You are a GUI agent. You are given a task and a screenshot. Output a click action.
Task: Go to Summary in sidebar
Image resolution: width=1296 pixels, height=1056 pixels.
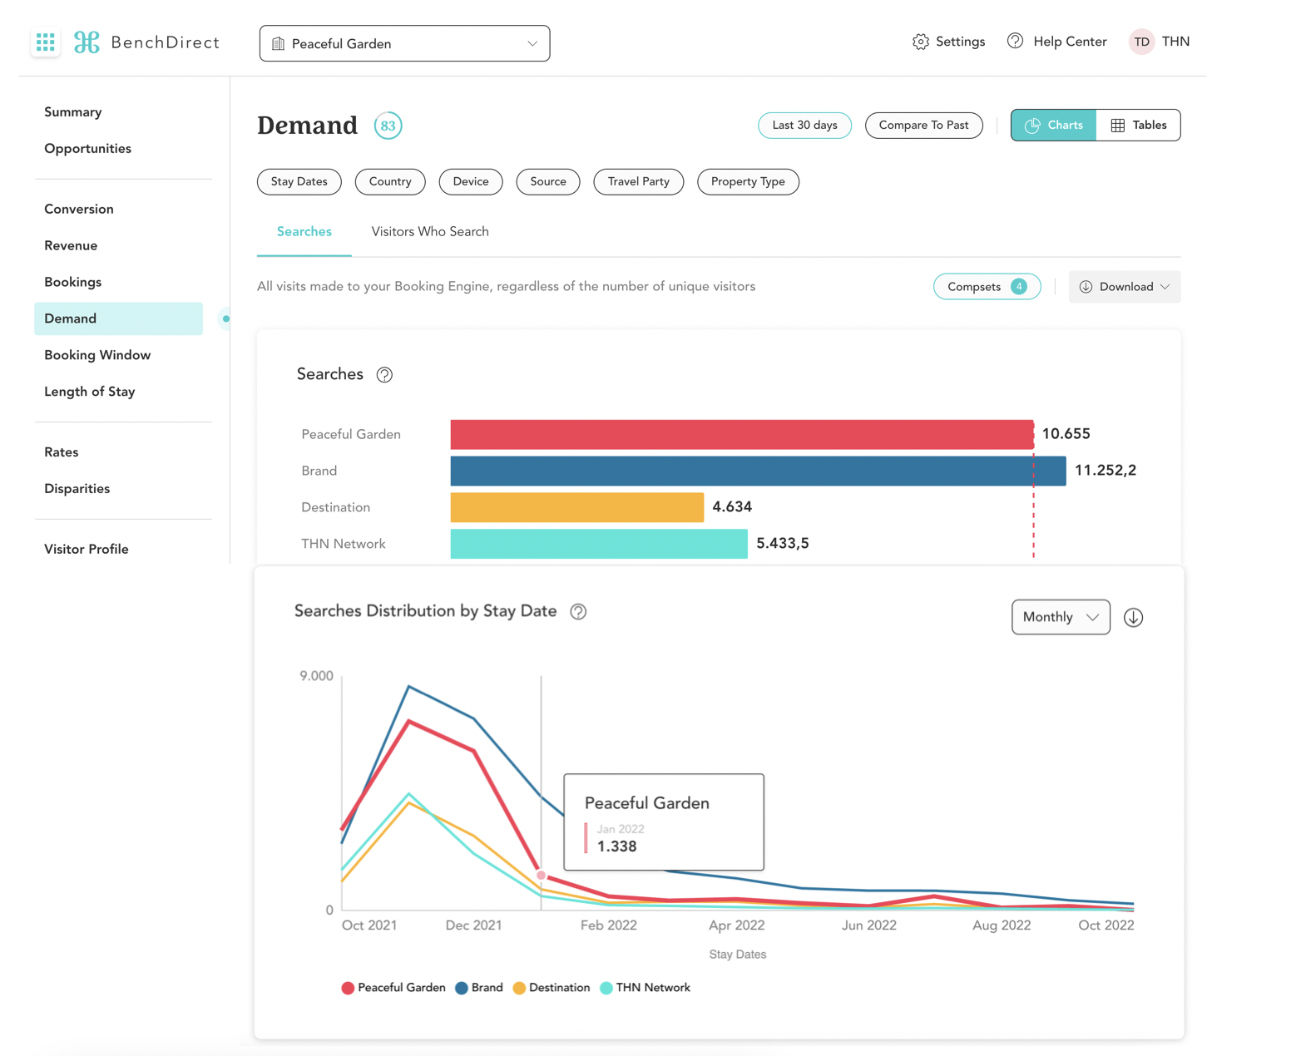point(73,112)
